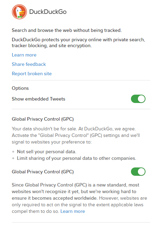168x225 pixels.
Task: Click the divider line below Show embedded Tweets
Action: point(81,109)
